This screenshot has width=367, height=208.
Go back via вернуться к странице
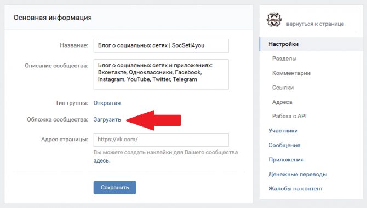315,24
